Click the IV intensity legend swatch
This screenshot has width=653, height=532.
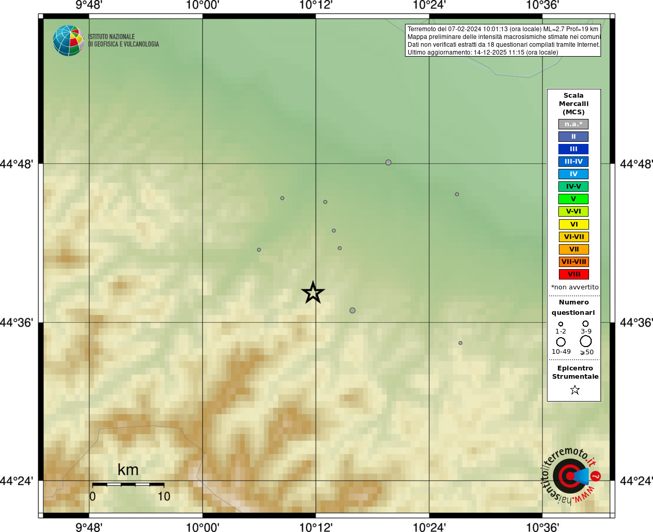(x=573, y=174)
